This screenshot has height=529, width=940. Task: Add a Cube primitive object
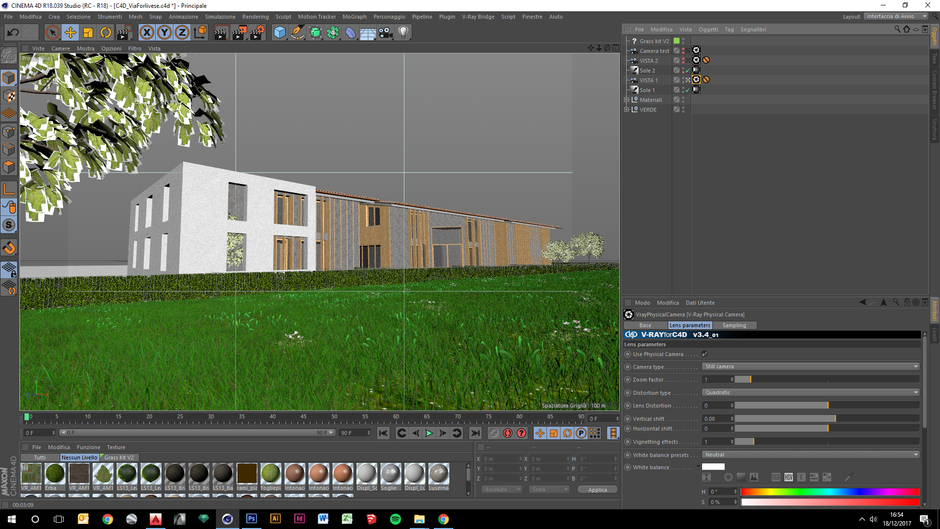(x=280, y=33)
